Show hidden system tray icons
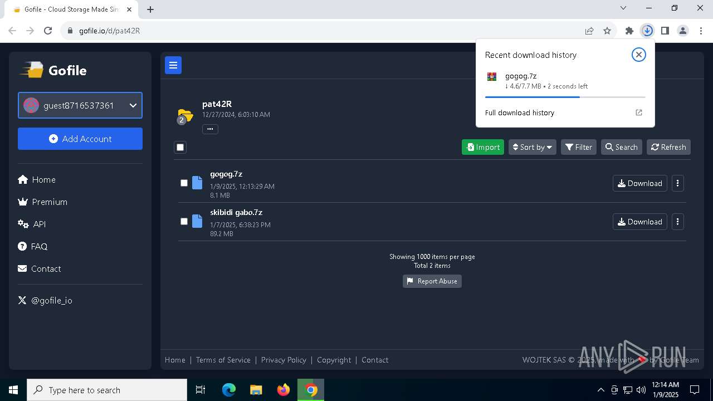Image resolution: width=713 pixels, height=401 pixels. point(600,390)
